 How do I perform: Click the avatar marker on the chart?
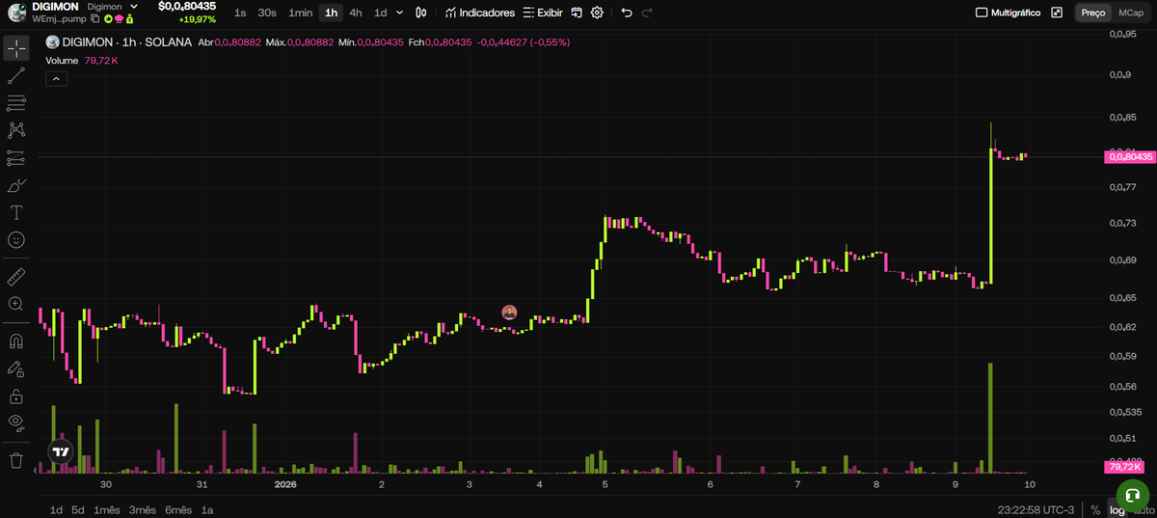click(x=509, y=312)
